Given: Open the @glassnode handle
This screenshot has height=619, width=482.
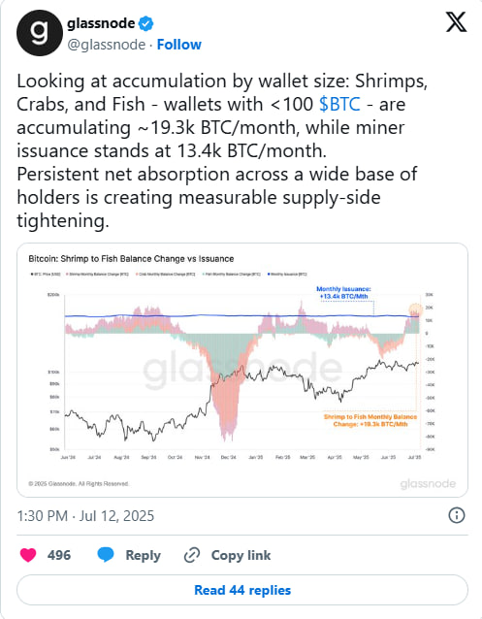Looking at the screenshot, I should point(106,45).
